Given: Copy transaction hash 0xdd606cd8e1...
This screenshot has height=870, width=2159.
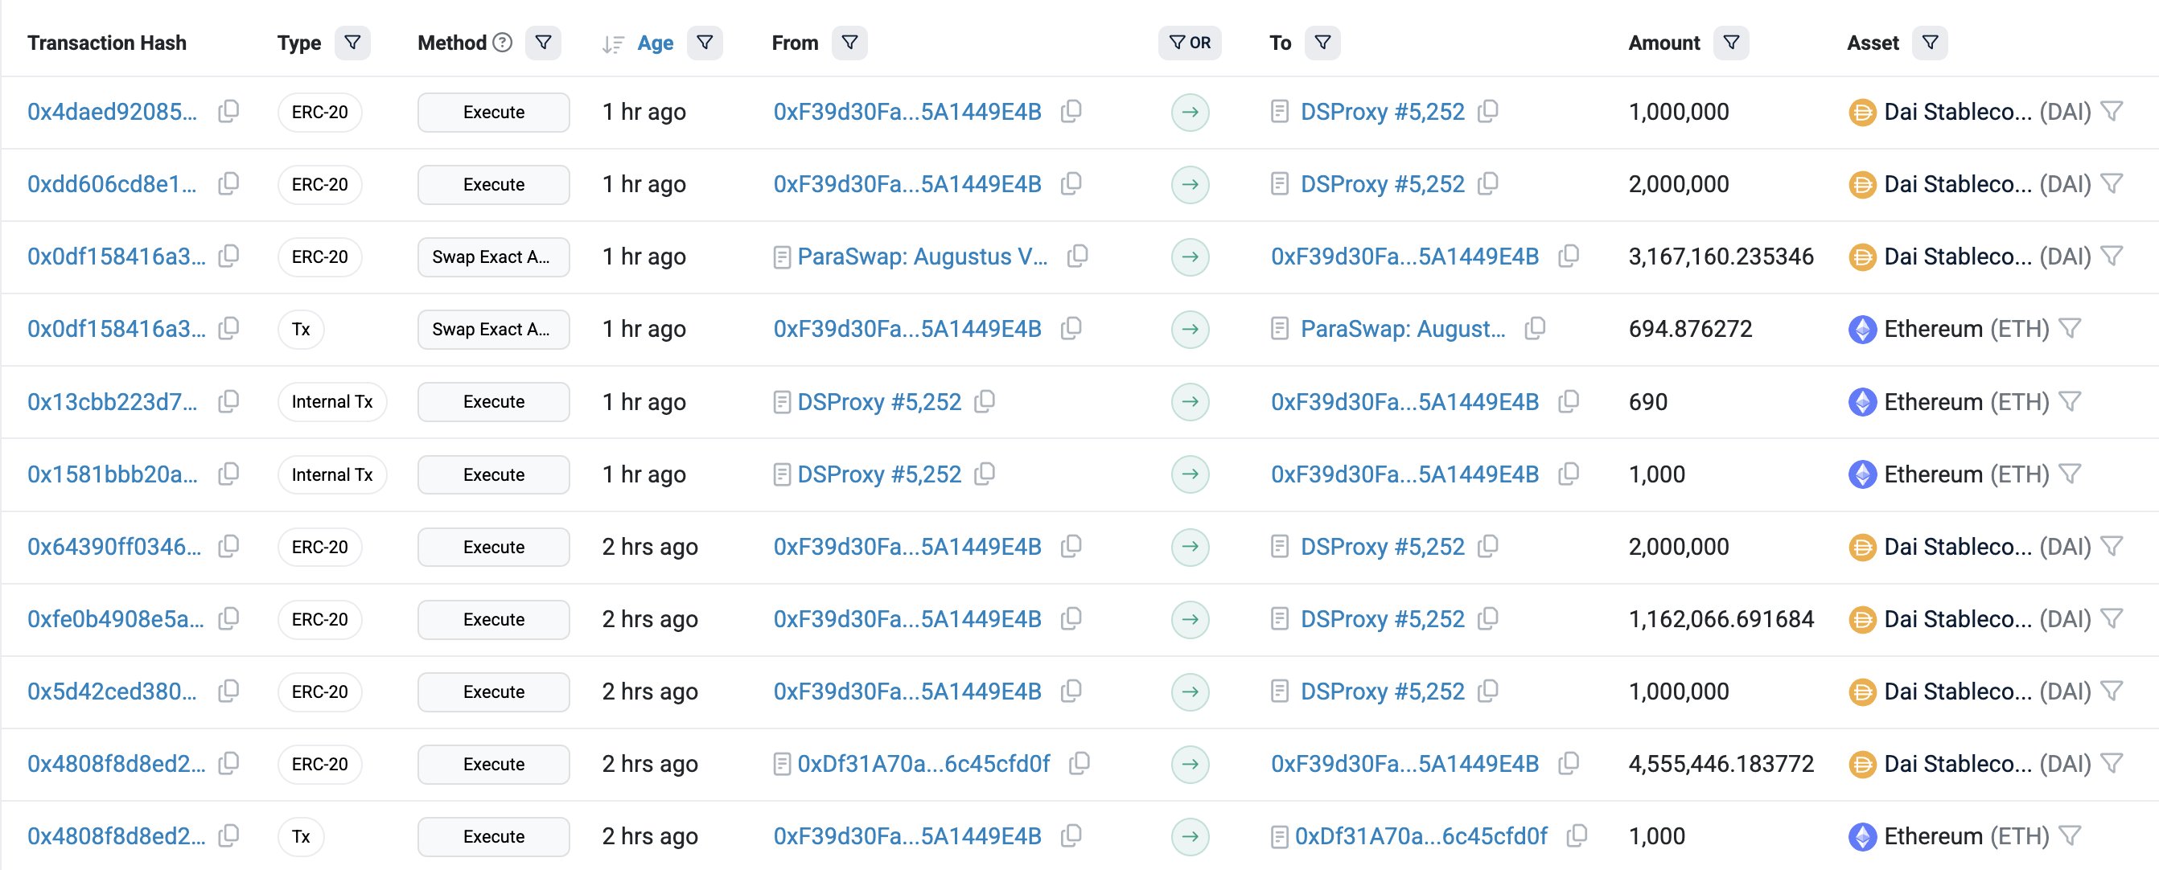Looking at the screenshot, I should pos(228,183).
